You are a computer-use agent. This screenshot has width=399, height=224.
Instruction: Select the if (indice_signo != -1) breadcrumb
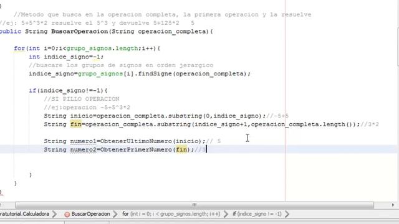[257, 214]
